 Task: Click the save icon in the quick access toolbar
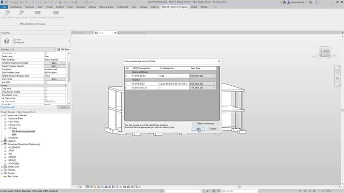16,2
